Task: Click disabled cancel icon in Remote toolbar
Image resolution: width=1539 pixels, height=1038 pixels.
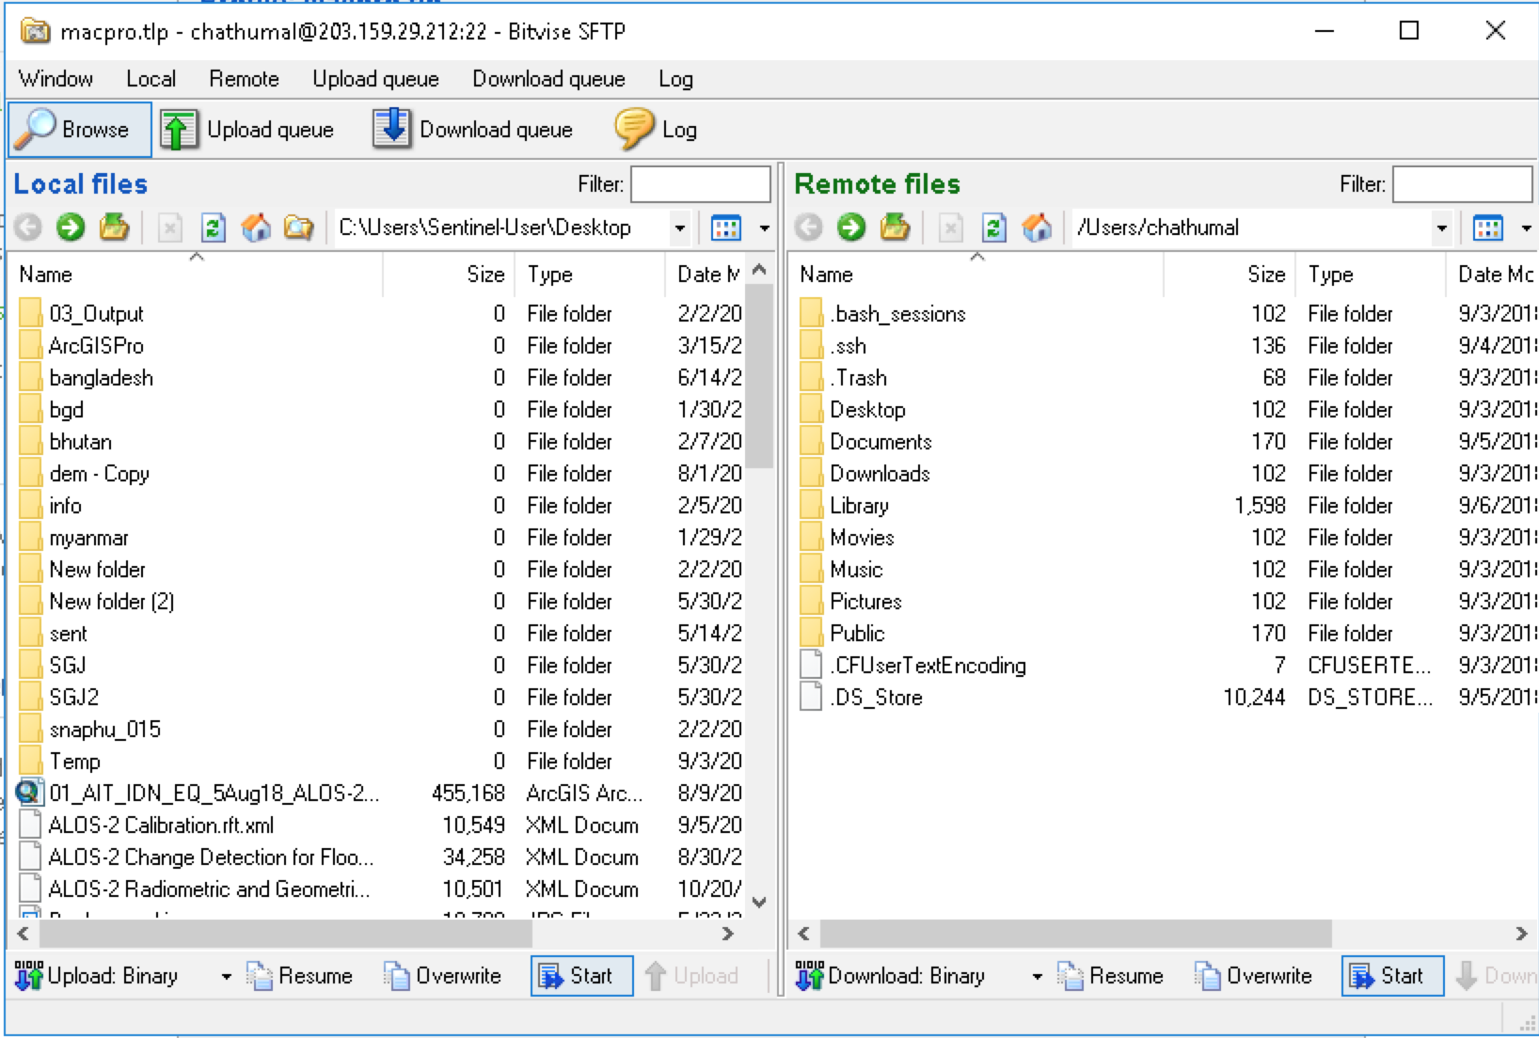Action: point(951,228)
